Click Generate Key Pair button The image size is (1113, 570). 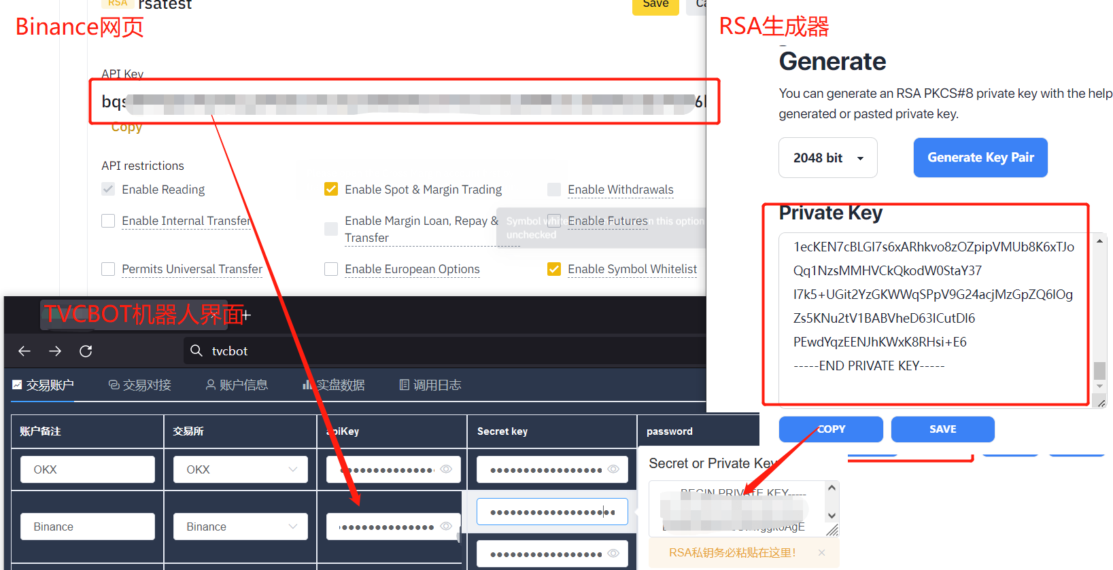click(980, 158)
